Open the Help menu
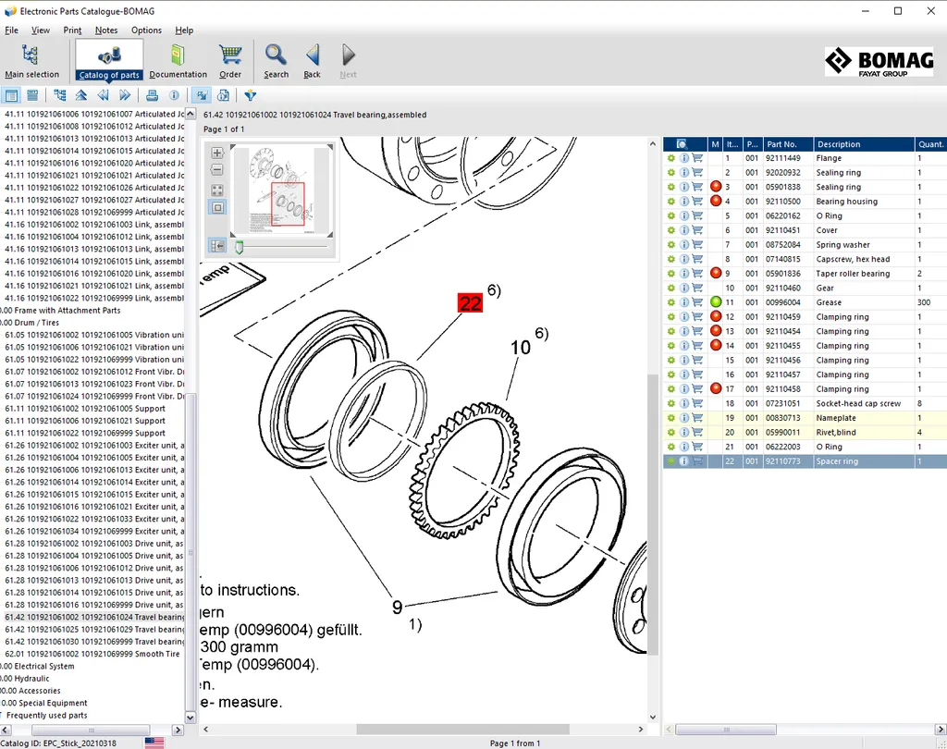 (x=184, y=31)
